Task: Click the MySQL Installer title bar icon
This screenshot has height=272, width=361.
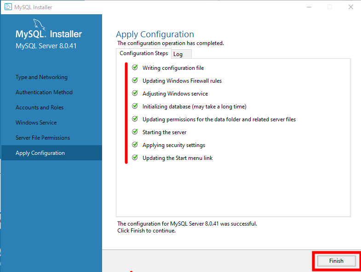Action: click(x=8, y=7)
